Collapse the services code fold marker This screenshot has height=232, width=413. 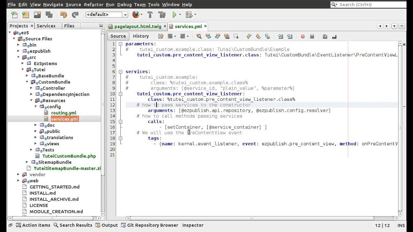point(120,72)
